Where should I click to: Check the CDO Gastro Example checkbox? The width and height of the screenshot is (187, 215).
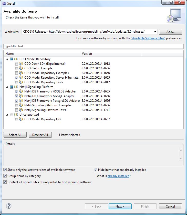[x=16, y=68]
